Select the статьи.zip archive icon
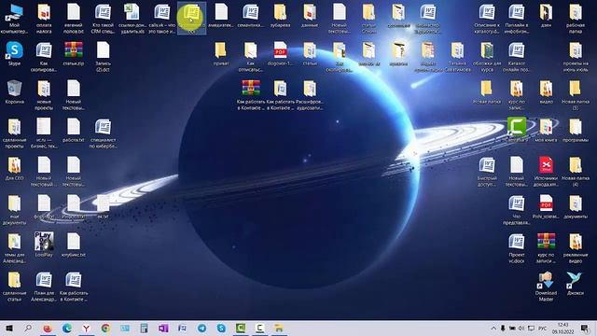 (x=74, y=53)
